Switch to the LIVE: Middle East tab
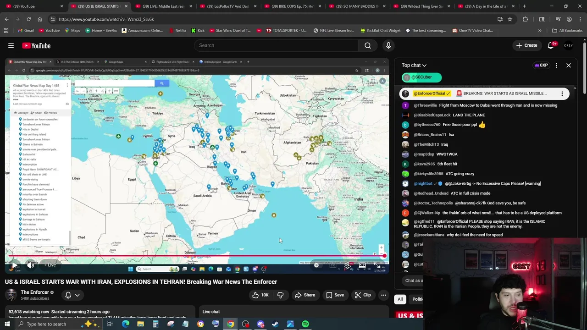 tap(163, 6)
